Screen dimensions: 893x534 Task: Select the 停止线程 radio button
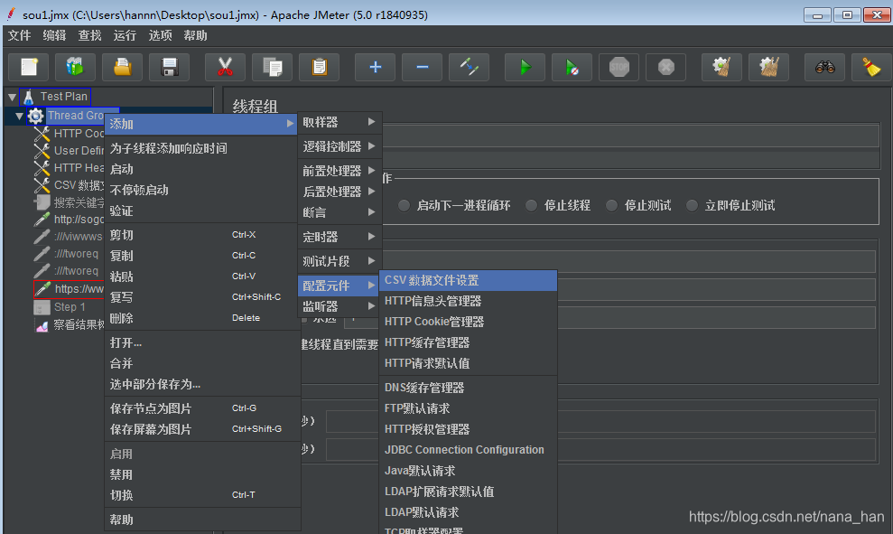pos(531,205)
